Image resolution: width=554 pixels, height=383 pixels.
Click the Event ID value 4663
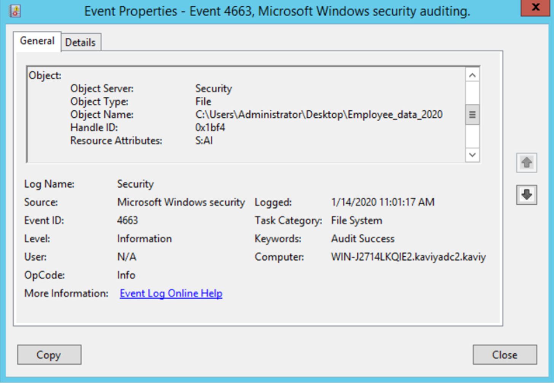click(x=127, y=220)
